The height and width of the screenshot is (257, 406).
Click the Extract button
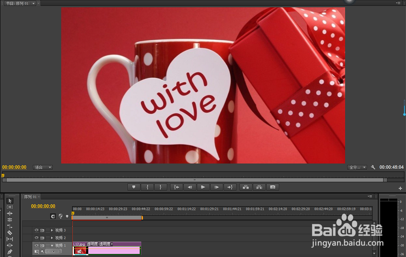(259, 187)
